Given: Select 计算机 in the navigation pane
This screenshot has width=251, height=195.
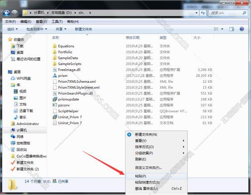Looking at the screenshot, I should [21, 130].
